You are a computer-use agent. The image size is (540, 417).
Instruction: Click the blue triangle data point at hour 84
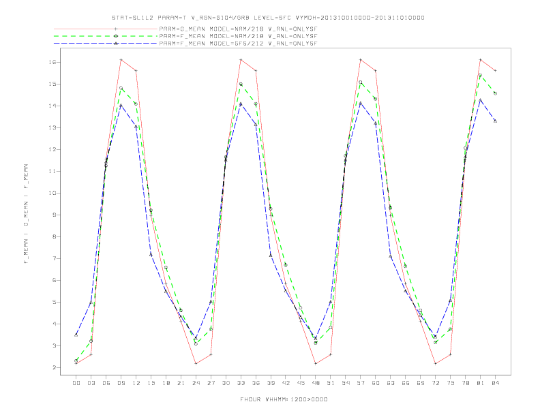click(x=495, y=121)
